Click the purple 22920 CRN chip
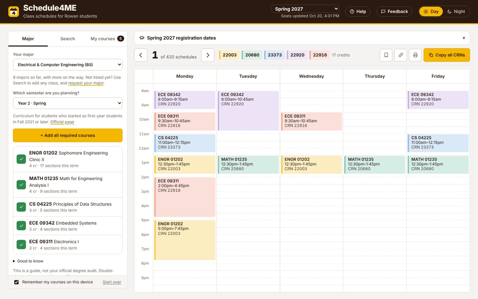Viewport: 478px width, 299px height. (x=297, y=55)
